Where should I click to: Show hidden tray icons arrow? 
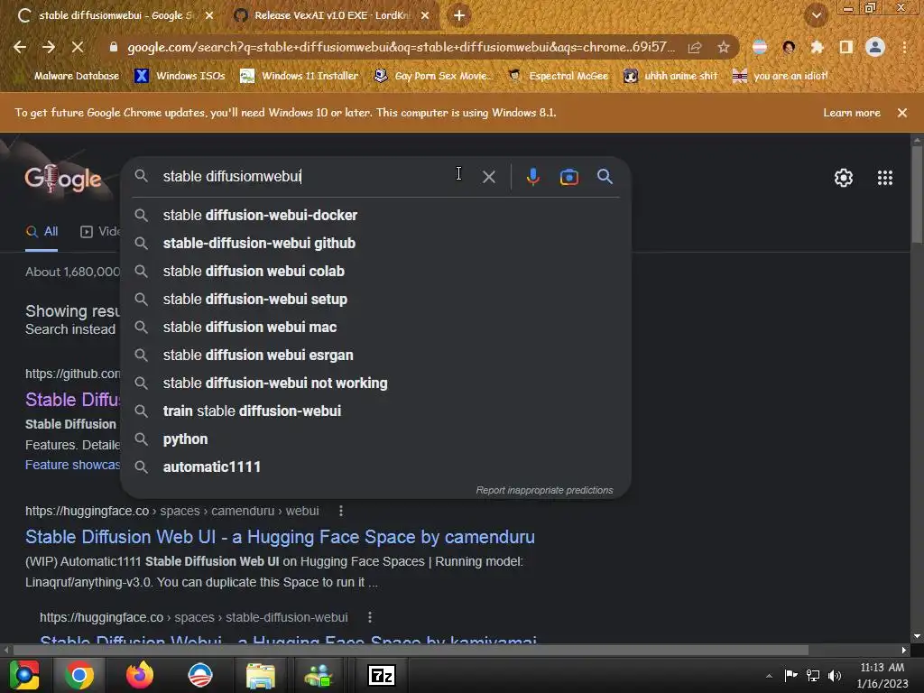[769, 675]
